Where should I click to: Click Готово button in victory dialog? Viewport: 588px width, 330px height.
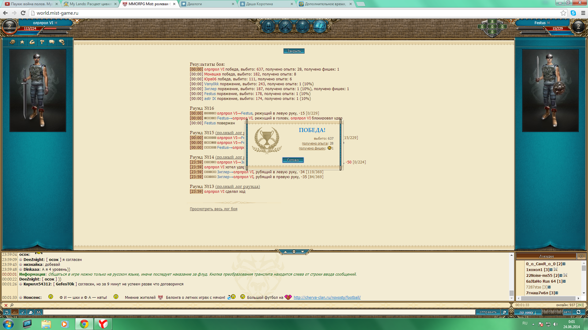click(293, 160)
